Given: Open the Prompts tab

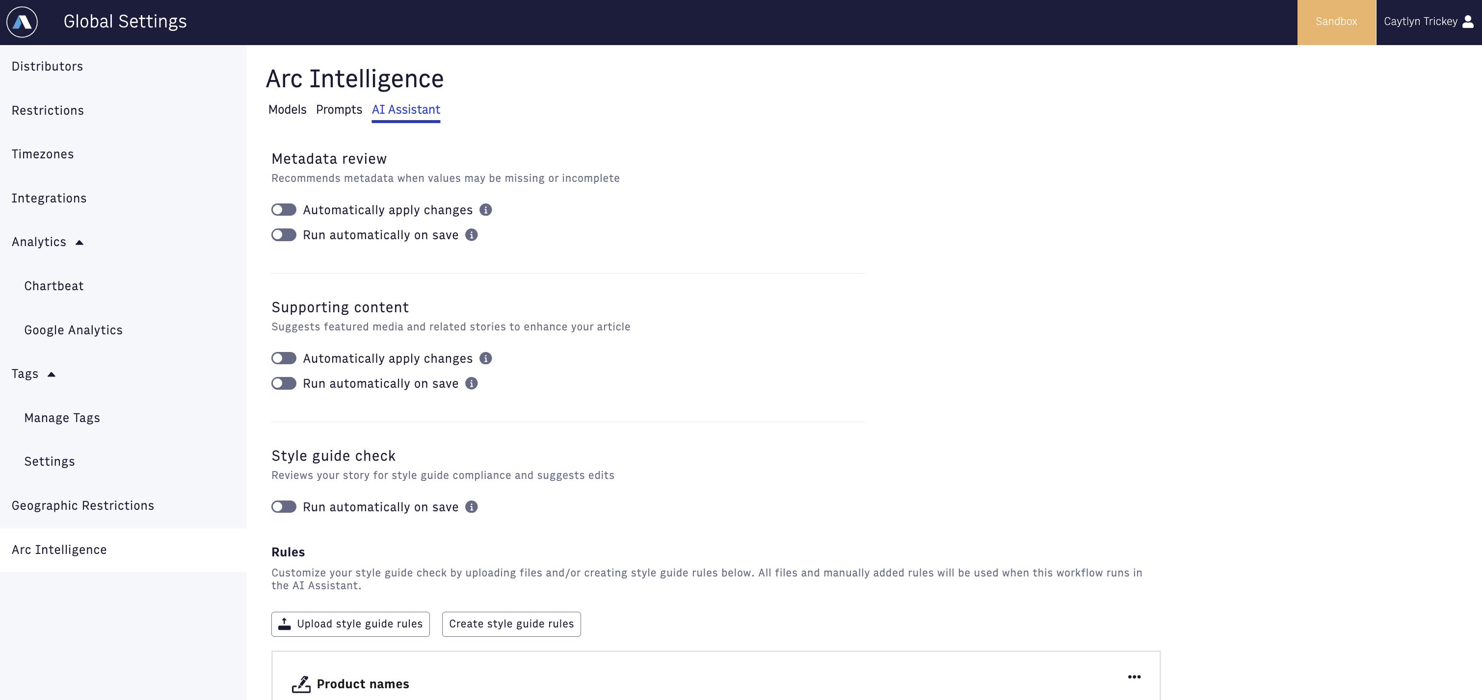Looking at the screenshot, I should 339,110.
